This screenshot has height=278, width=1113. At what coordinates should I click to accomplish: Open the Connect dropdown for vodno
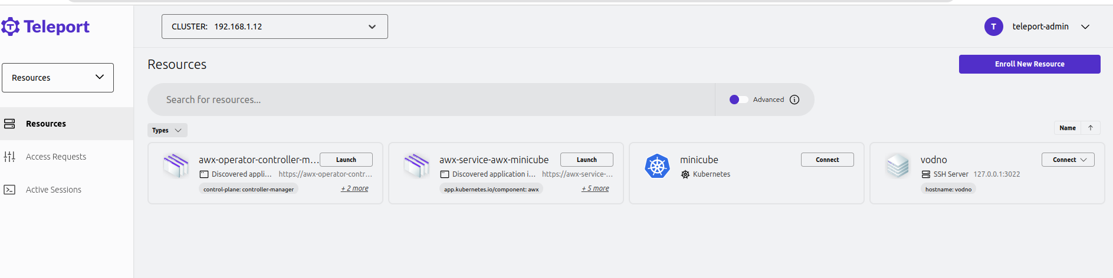click(1068, 160)
